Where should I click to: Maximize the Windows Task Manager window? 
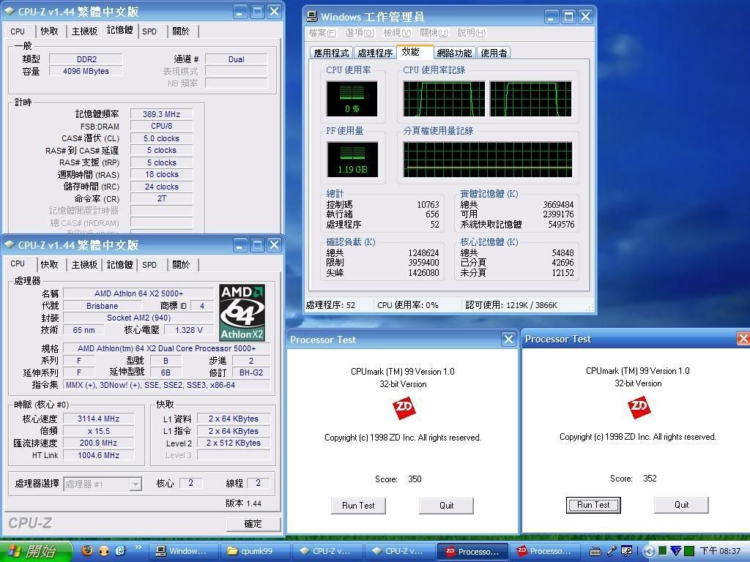[x=568, y=17]
